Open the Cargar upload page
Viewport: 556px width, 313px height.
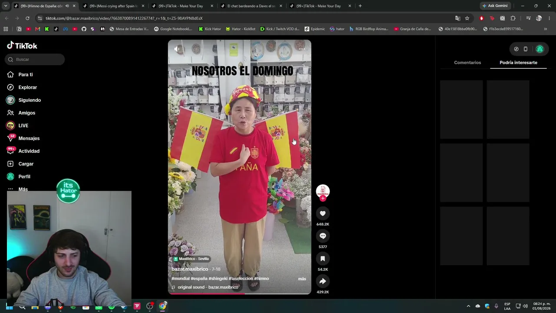[26, 164]
